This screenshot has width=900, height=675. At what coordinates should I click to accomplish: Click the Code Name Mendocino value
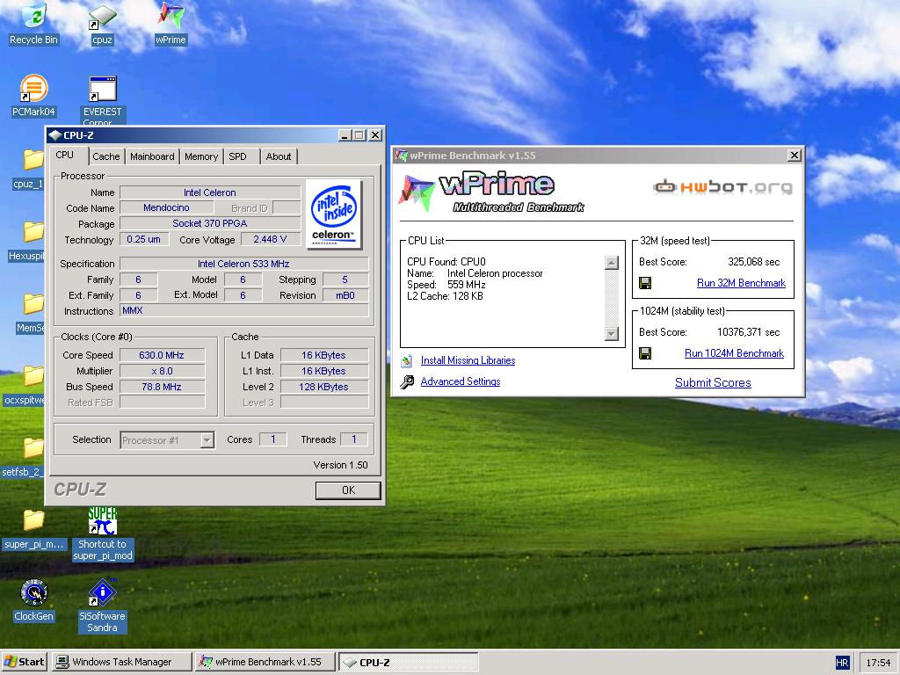166,207
